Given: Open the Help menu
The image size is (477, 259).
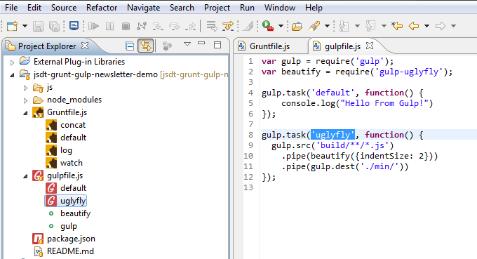Looking at the screenshot, I should click(x=314, y=7).
